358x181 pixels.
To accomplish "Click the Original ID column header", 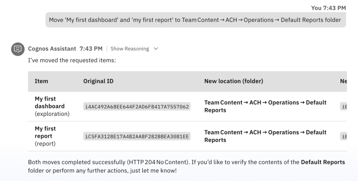I will [x=98, y=81].
